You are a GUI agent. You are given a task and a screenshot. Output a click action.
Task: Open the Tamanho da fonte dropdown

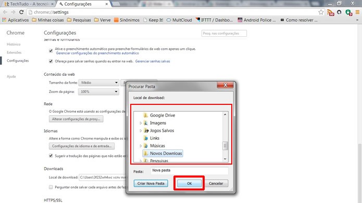[99, 83]
